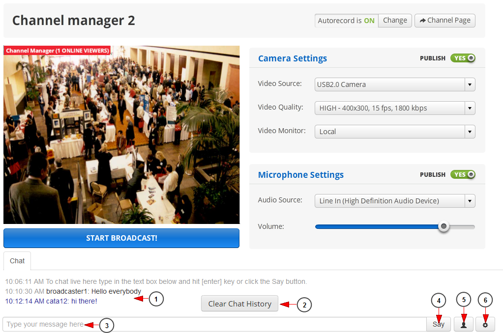Viewport: 503px width, 333px height.
Task: Toggle Camera Settings publish switch
Action: pos(463,58)
